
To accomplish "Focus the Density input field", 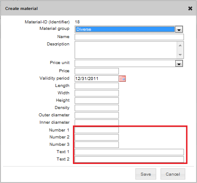I will [97, 108].
